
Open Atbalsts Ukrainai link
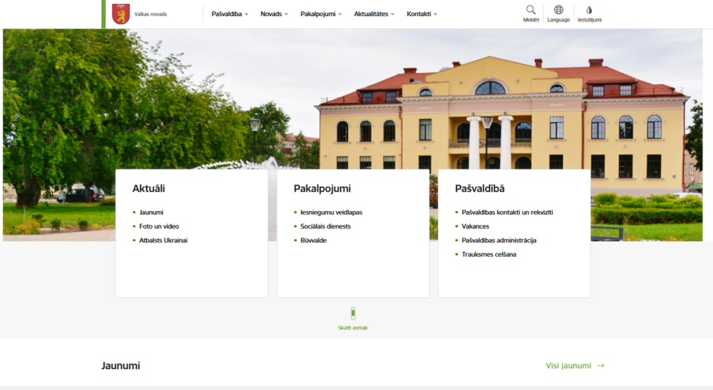163,240
